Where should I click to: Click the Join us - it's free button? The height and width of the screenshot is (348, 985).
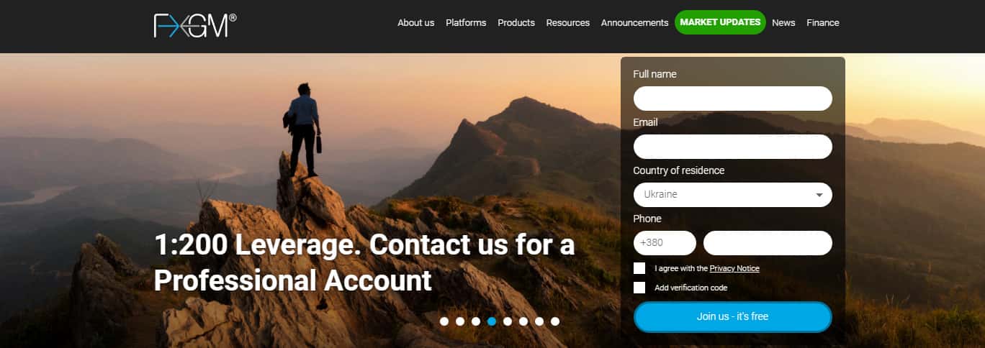(x=732, y=317)
